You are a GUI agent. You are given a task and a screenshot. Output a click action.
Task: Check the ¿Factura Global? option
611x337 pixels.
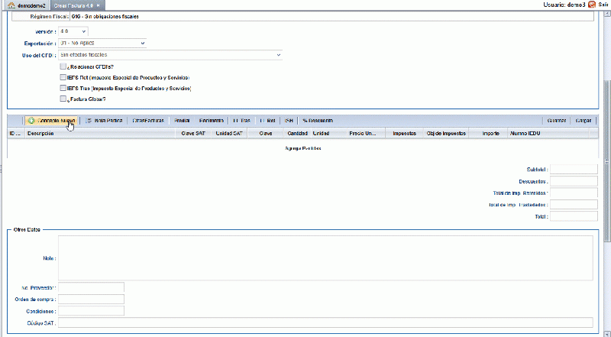click(63, 99)
